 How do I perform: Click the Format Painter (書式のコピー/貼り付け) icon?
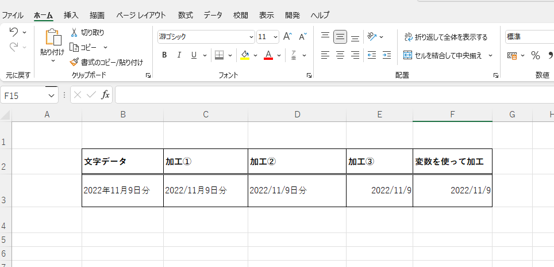click(x=74, y=62)
